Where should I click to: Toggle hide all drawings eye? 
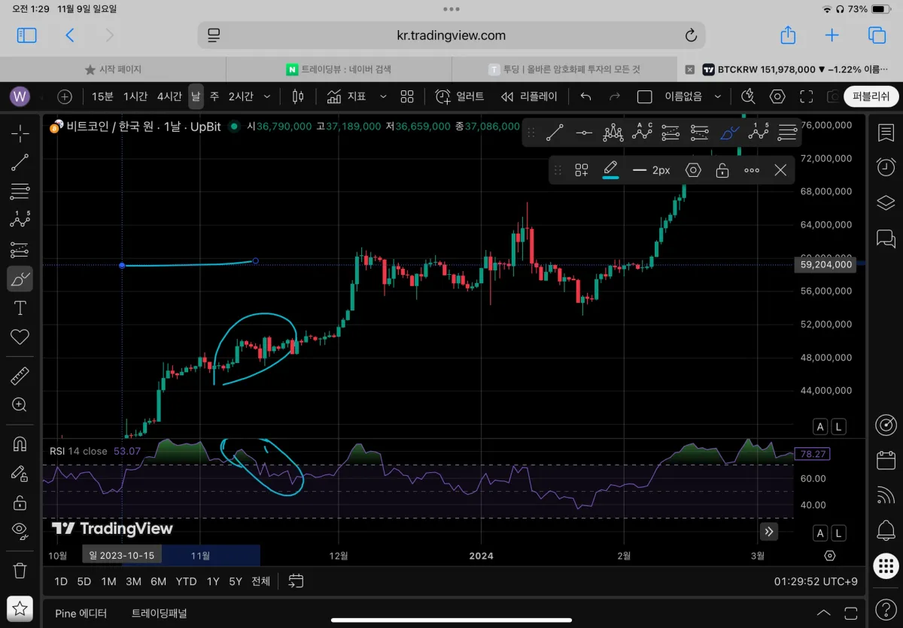[20, 531]
